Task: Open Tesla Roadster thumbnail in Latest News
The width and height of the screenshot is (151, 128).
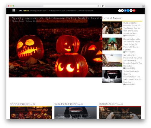Action: coord(112,76)
